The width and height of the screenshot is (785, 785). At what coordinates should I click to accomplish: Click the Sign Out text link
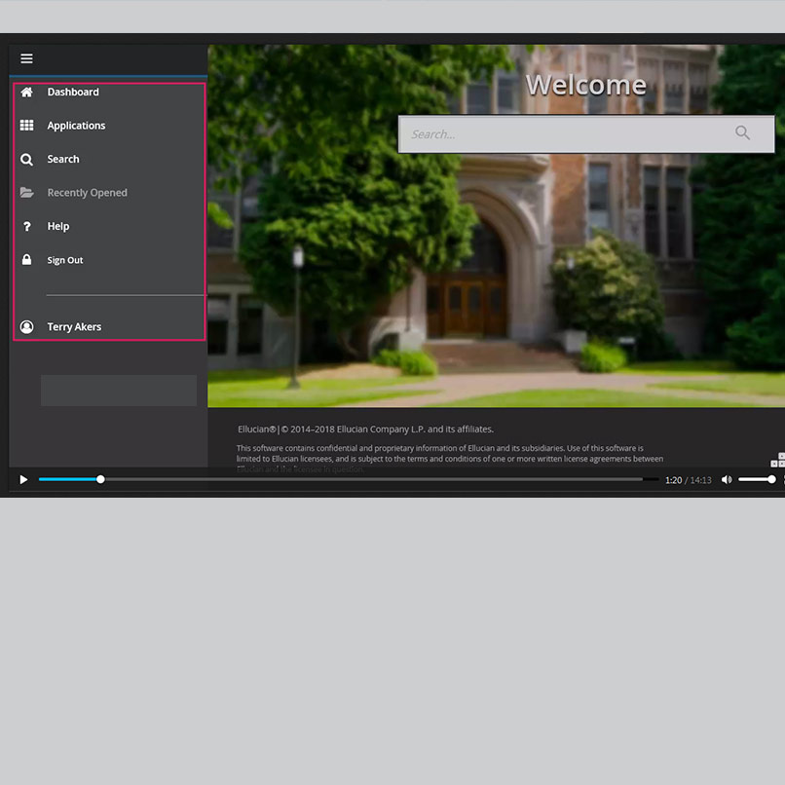coord(65,260)
